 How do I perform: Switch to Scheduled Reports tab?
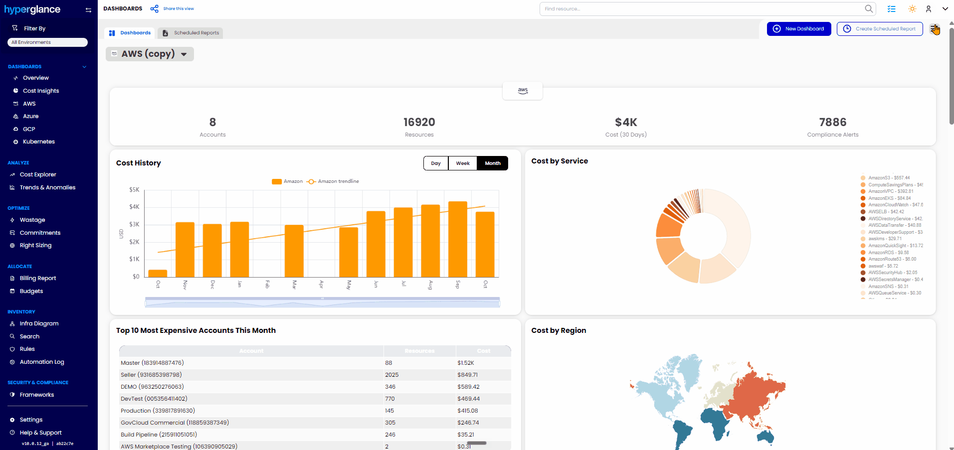191,33
